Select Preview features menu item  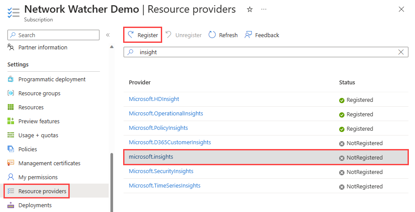(x=39, y=121)
